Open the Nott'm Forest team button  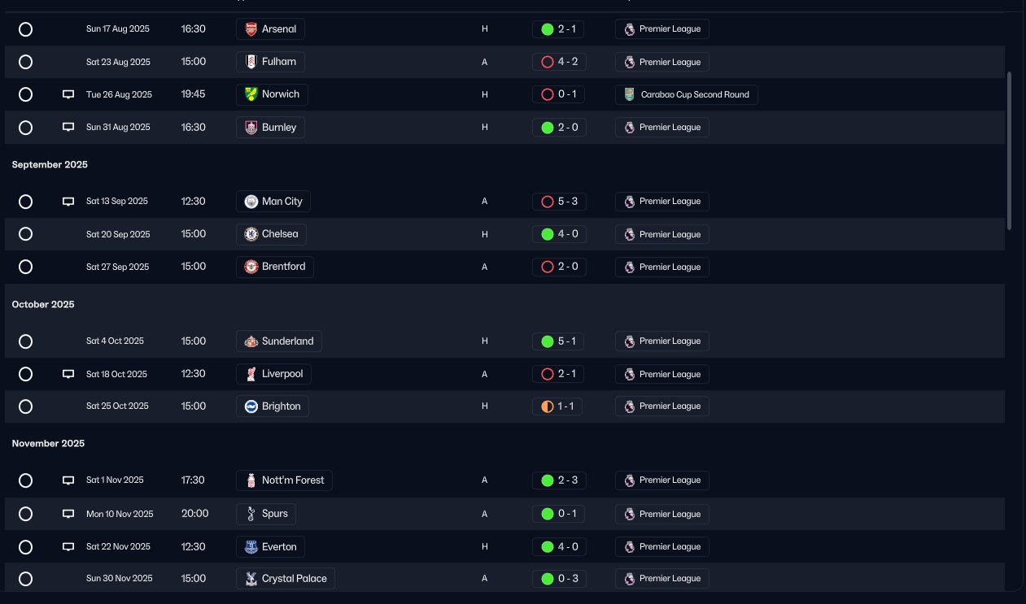285,480
